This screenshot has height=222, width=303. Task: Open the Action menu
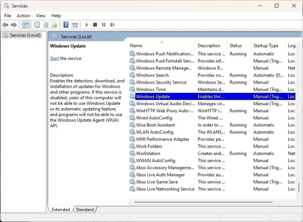pyautogui.click(x=23, y=16)
